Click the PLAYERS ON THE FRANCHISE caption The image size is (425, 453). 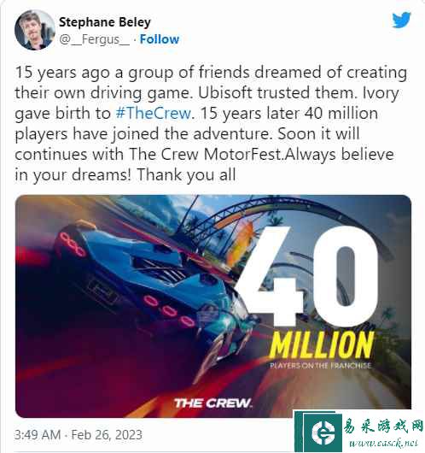coord(320,366)
